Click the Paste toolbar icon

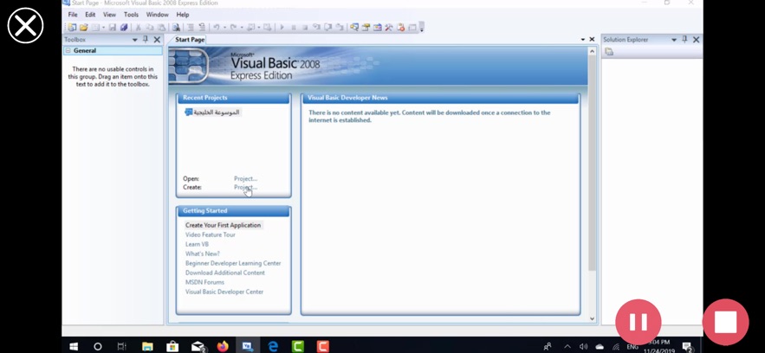tap(161, 28)
